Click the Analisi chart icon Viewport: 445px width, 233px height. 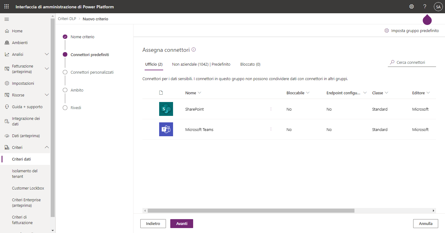click(x=7, y=55)
